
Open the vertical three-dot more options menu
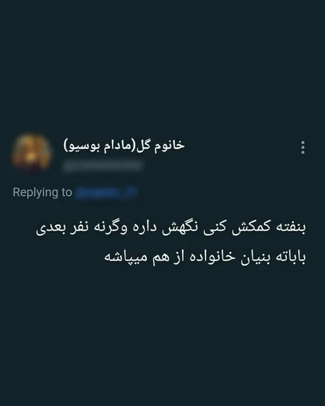click(x=303, y=147)
